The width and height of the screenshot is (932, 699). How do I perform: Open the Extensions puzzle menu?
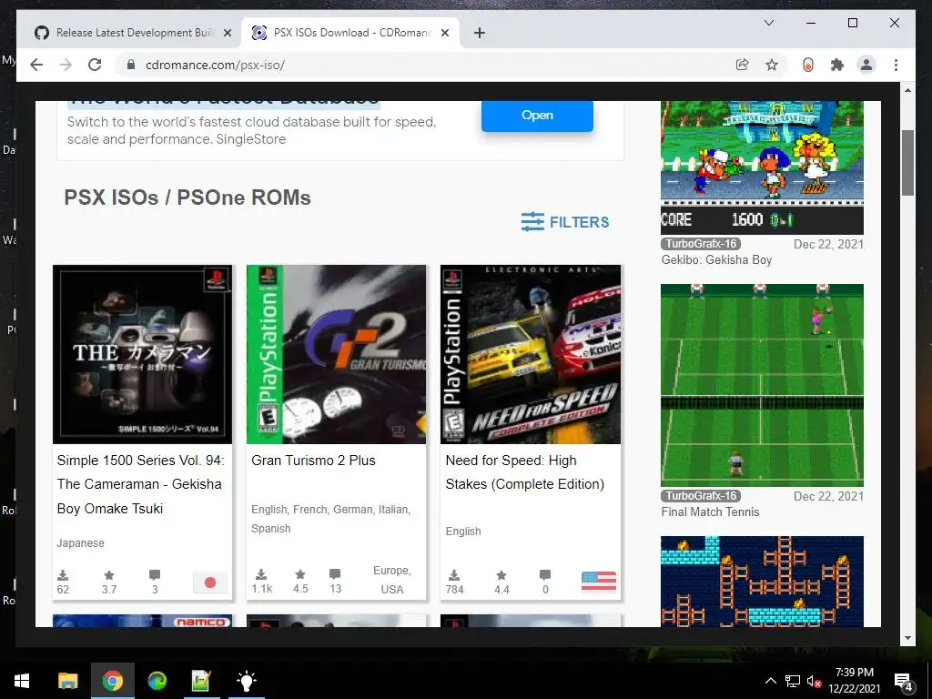(x=837, y=65)
